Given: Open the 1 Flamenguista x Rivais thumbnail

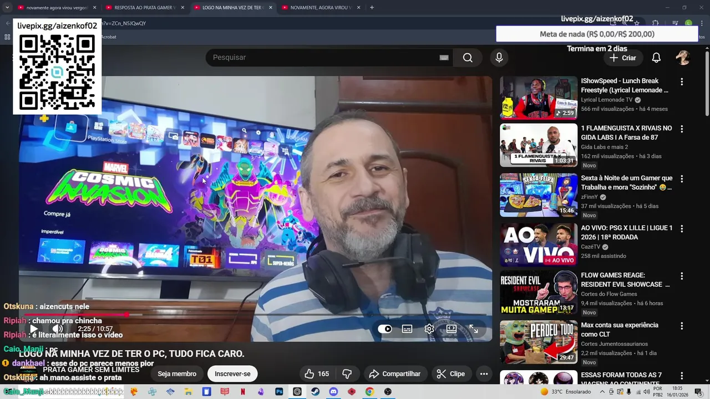Looking at the screenshot, I should click(x=539, y=145).
